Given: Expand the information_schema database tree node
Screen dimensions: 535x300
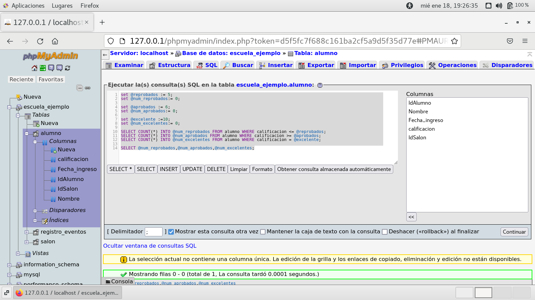Looking at the screenshot, I should tap(9, 265).
